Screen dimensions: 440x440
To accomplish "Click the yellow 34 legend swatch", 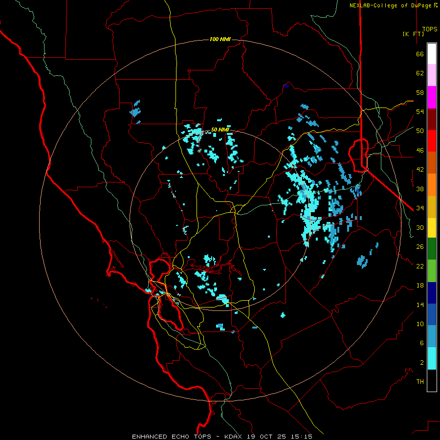I will (432, 228).
